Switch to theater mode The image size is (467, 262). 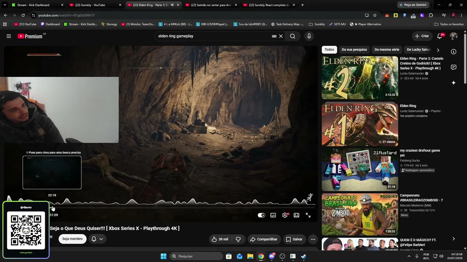click(297, 215)
